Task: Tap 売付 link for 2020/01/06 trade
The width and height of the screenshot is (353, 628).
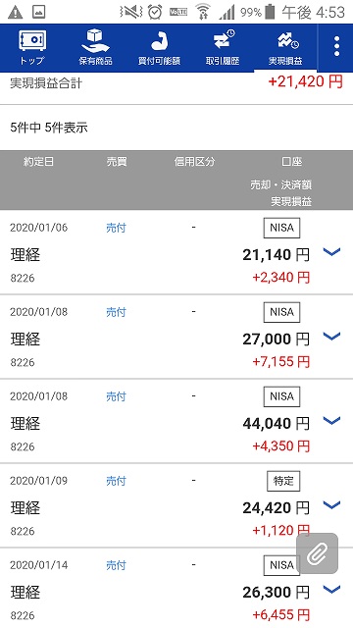Action: point(116,228)
